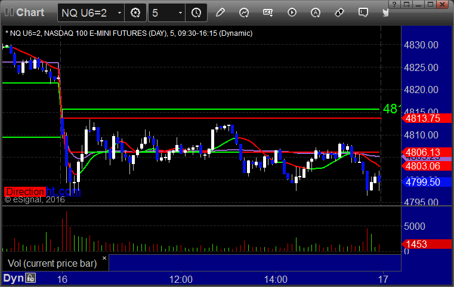Maximize the chart window

(431, 4)
